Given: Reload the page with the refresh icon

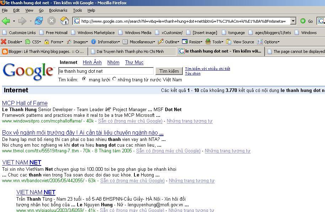Looking at the screenshot, I should [39, 21].
